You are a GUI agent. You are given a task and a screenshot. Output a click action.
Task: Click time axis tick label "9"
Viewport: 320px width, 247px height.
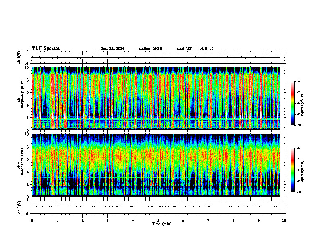pyautogui.click(x=259, y=220)
